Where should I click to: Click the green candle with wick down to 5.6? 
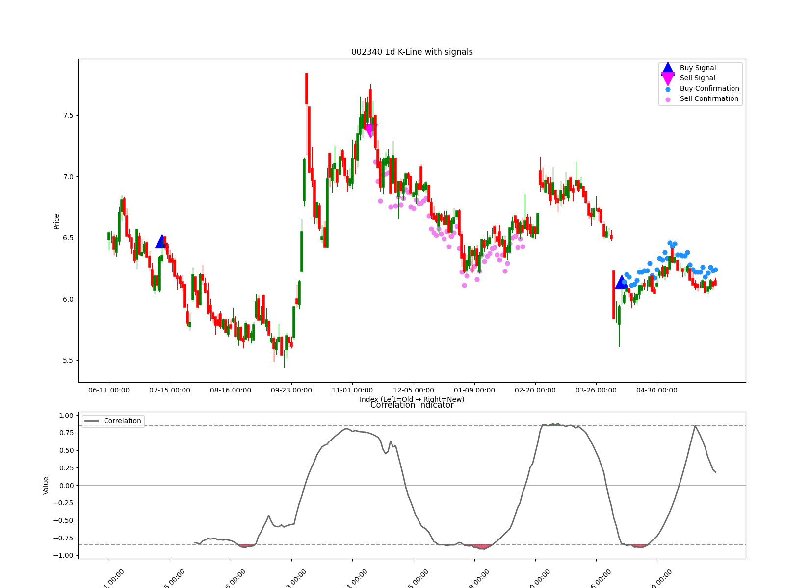619,316
